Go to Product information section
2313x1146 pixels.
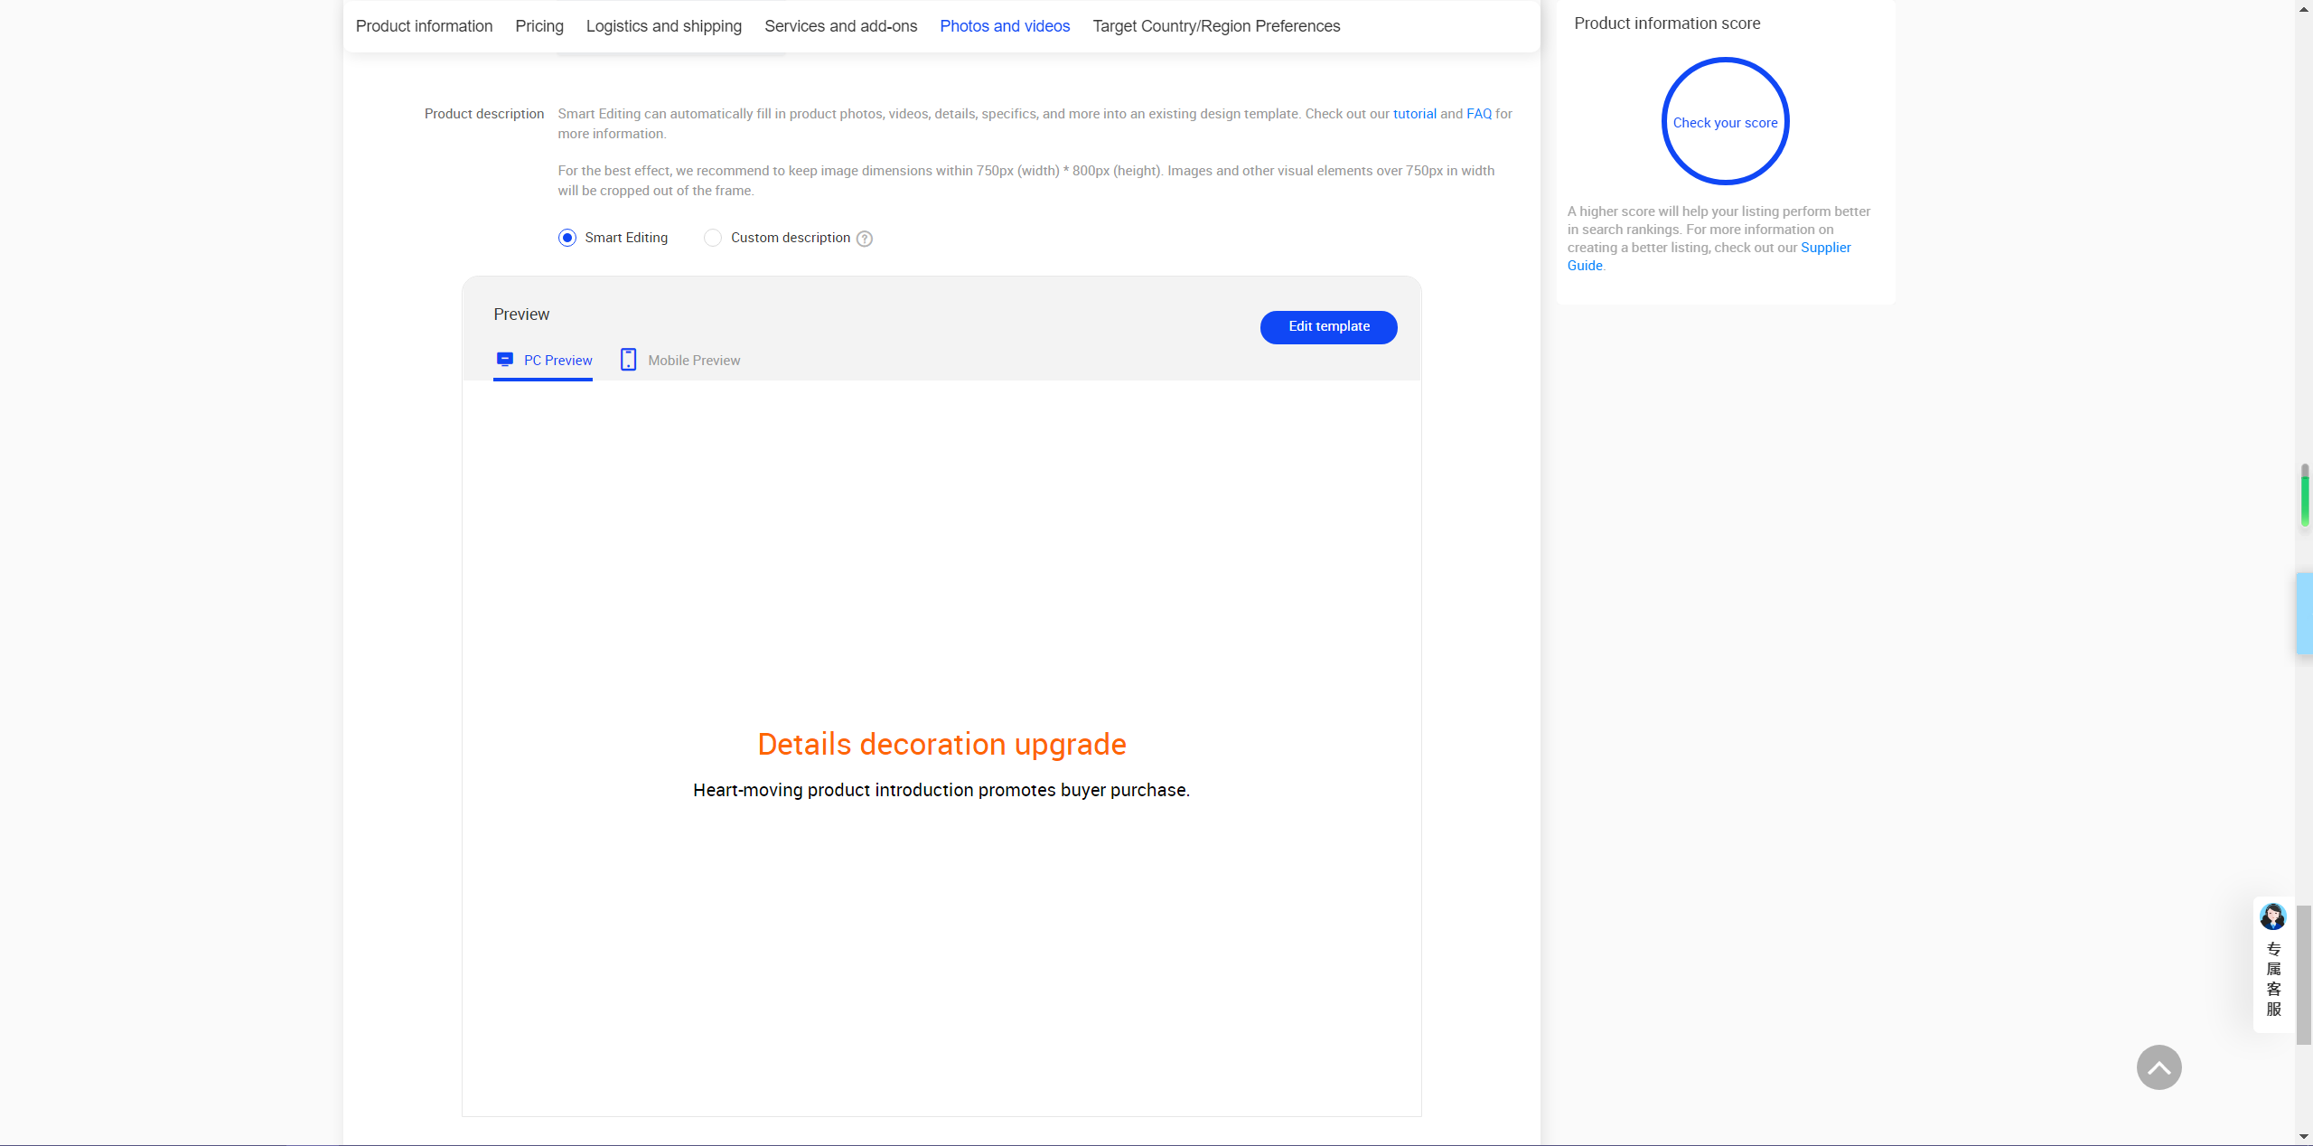click(424, 26)
